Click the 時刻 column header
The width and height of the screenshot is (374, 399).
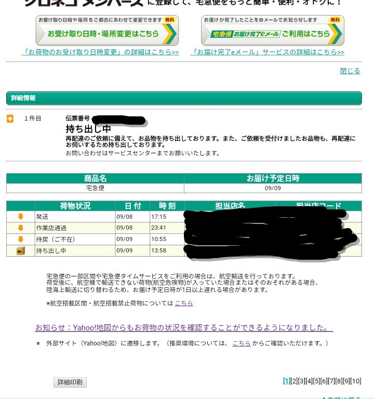[x=167, y=206]
